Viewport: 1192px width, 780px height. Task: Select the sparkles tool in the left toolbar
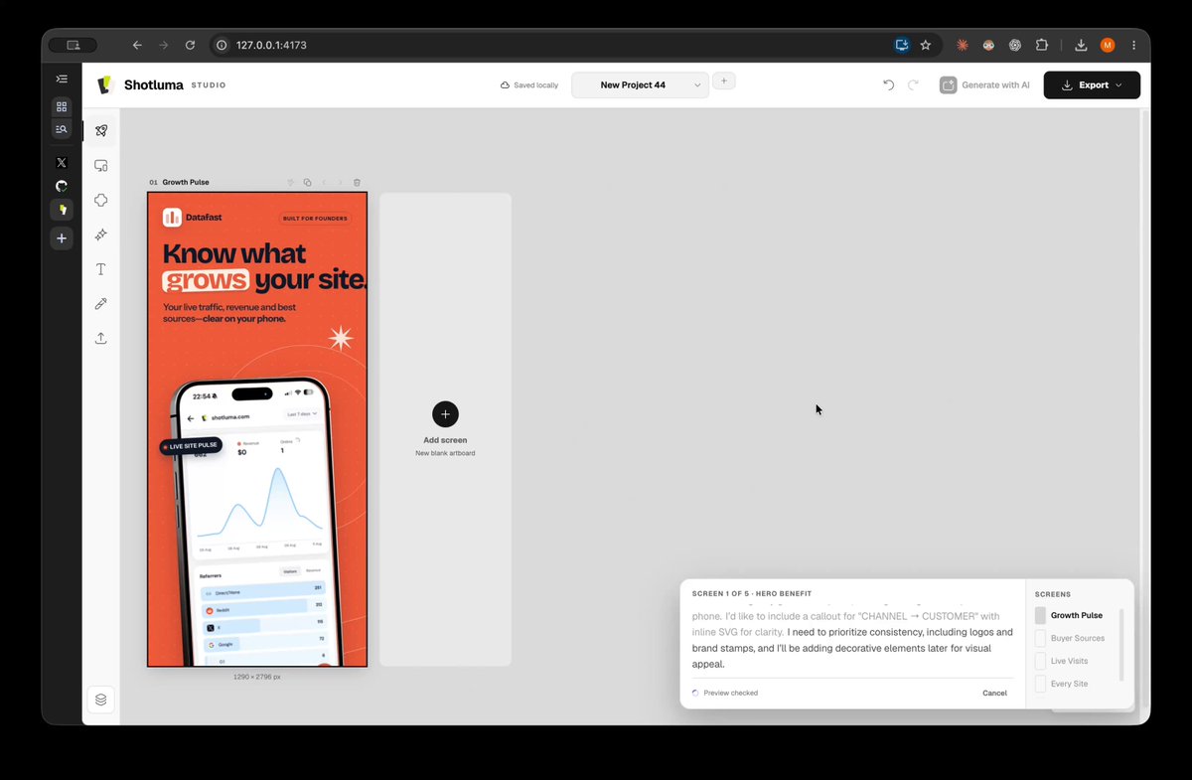coord(100,234)
